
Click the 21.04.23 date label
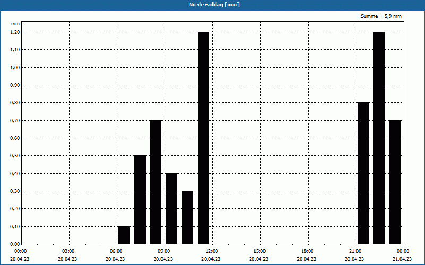(402, 259)
